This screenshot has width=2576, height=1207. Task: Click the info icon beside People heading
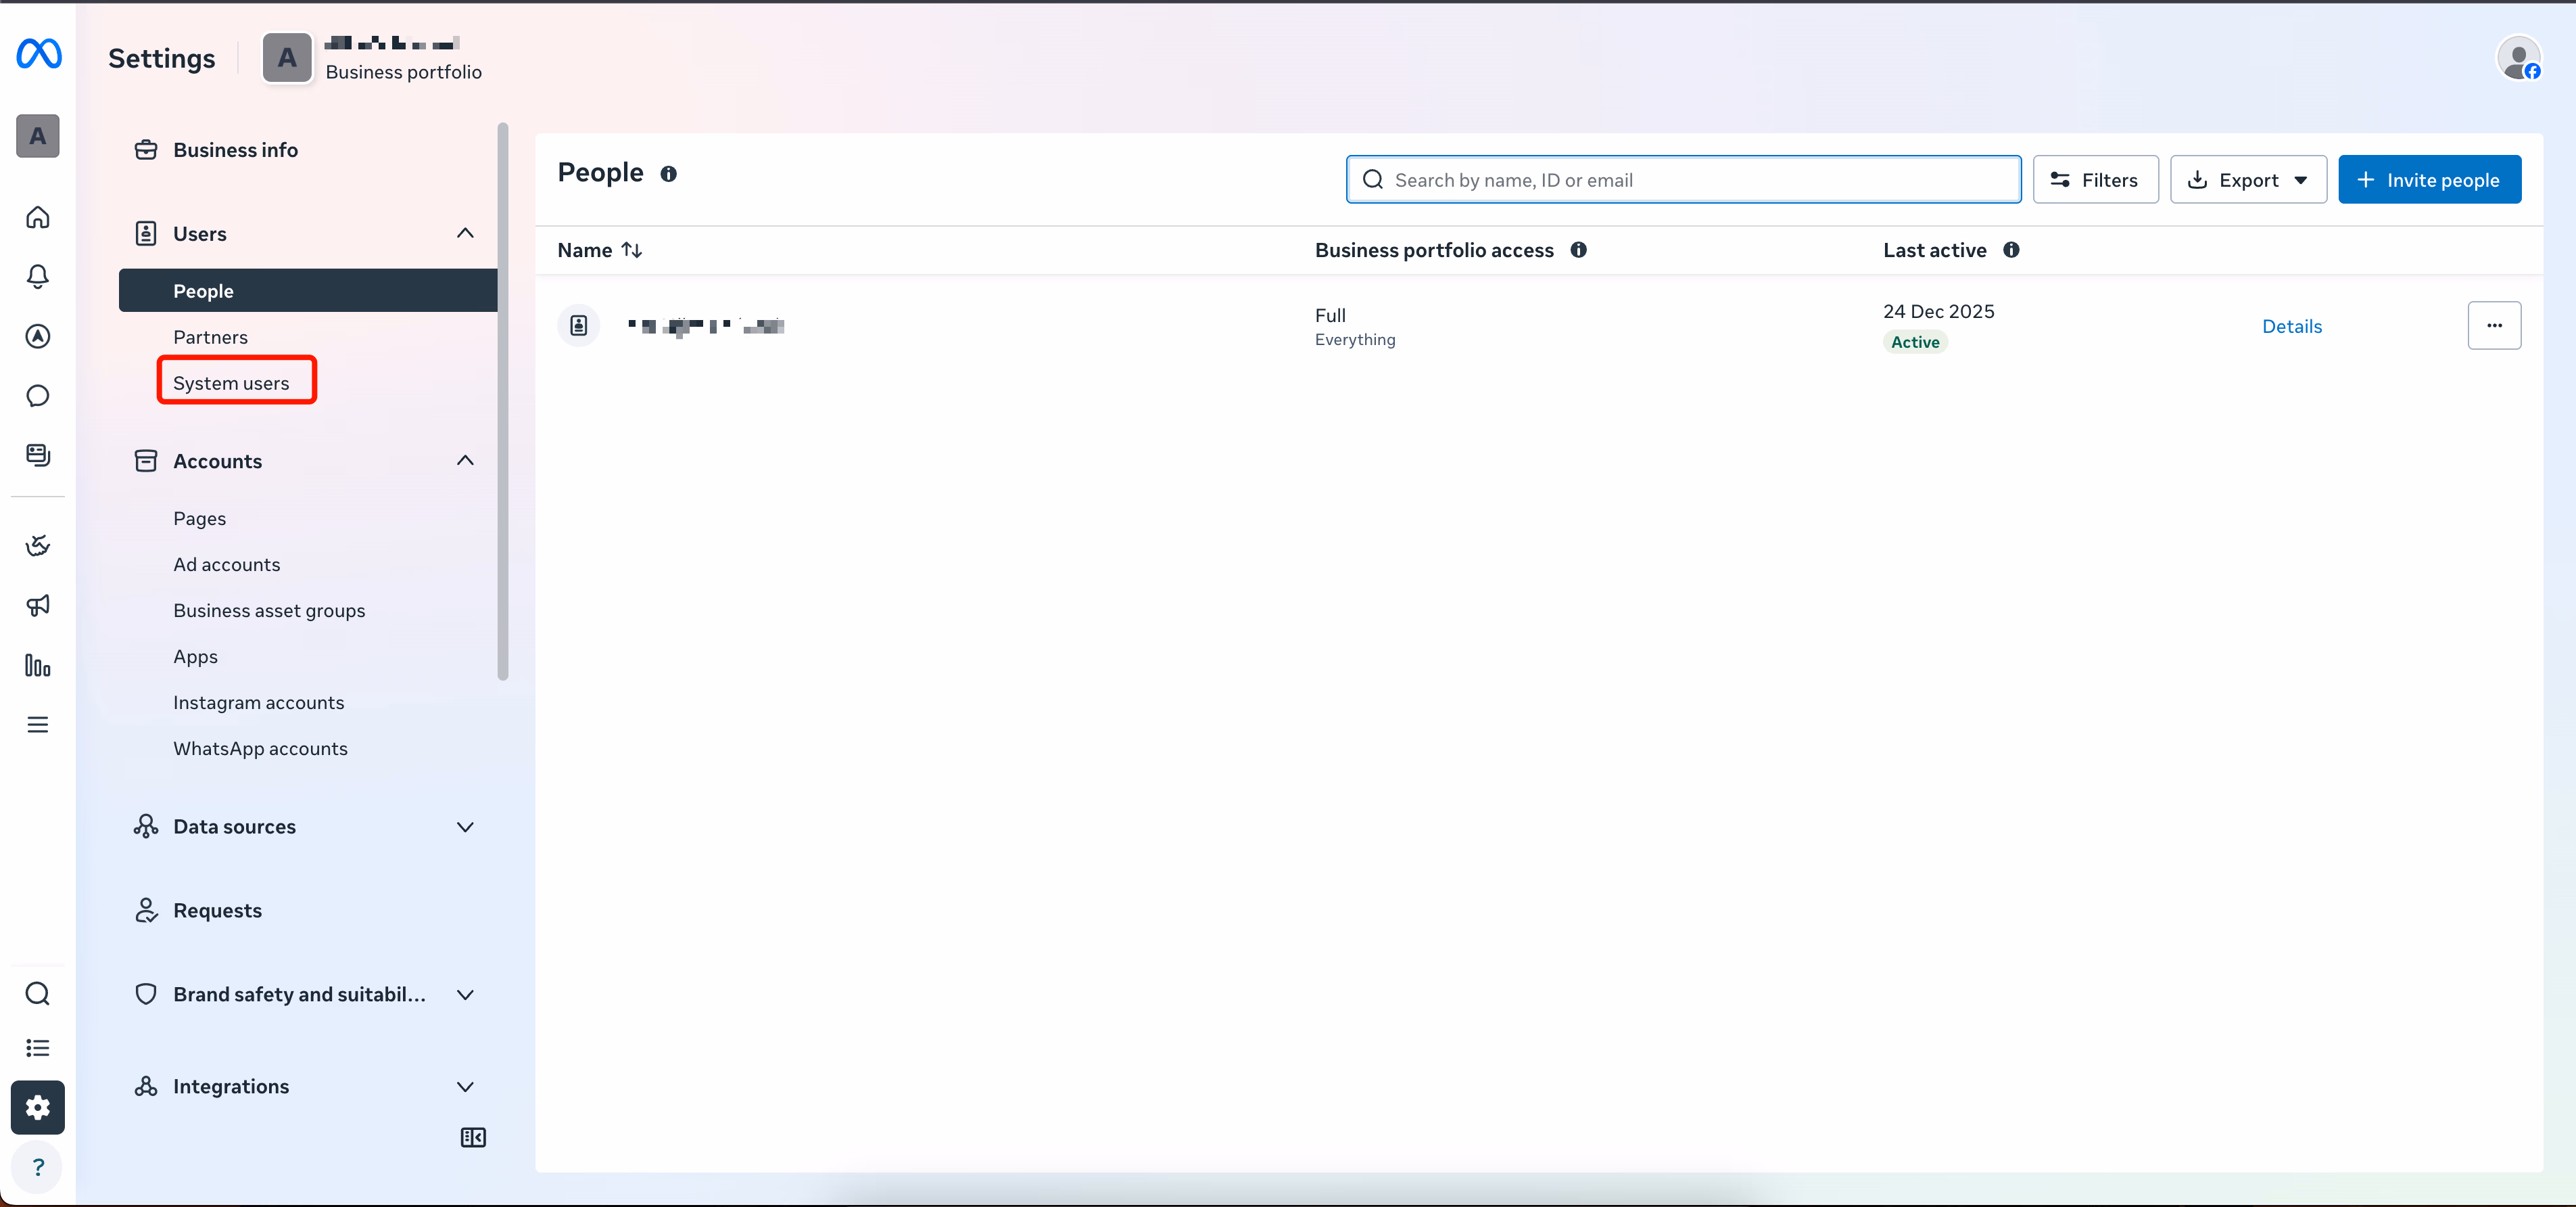click(668, 174)
